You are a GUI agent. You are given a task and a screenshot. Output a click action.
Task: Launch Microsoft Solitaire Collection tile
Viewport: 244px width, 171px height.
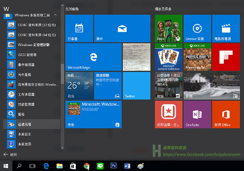pos(168,57)
